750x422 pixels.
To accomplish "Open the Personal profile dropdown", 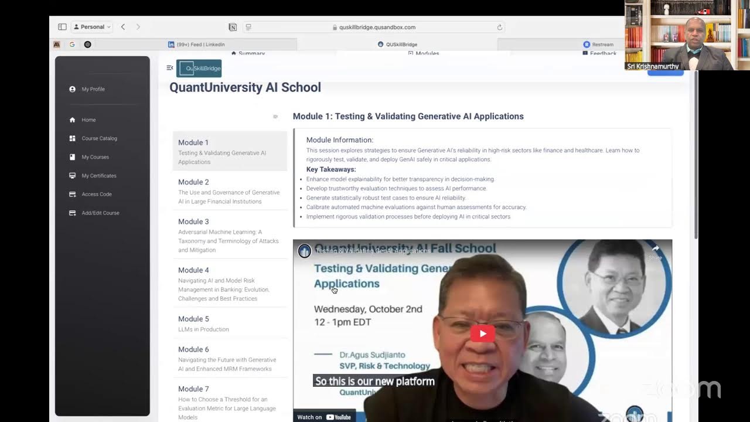I will 93,27.
